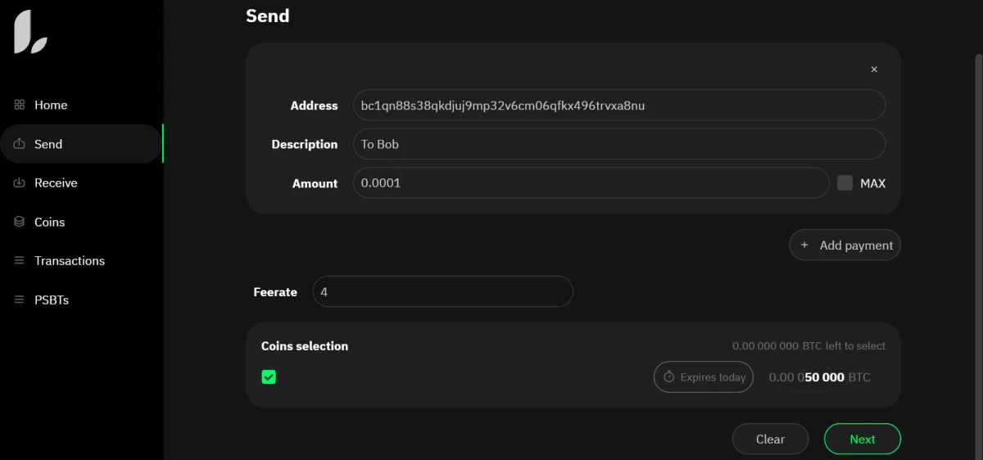Click the Receive icon in sidebar
The height and width of the screenshot is (460, 983).
coord(20,183)
